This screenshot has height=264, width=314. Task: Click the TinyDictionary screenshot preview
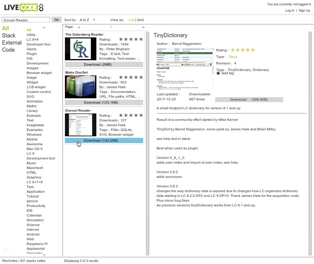pos(185,68)
